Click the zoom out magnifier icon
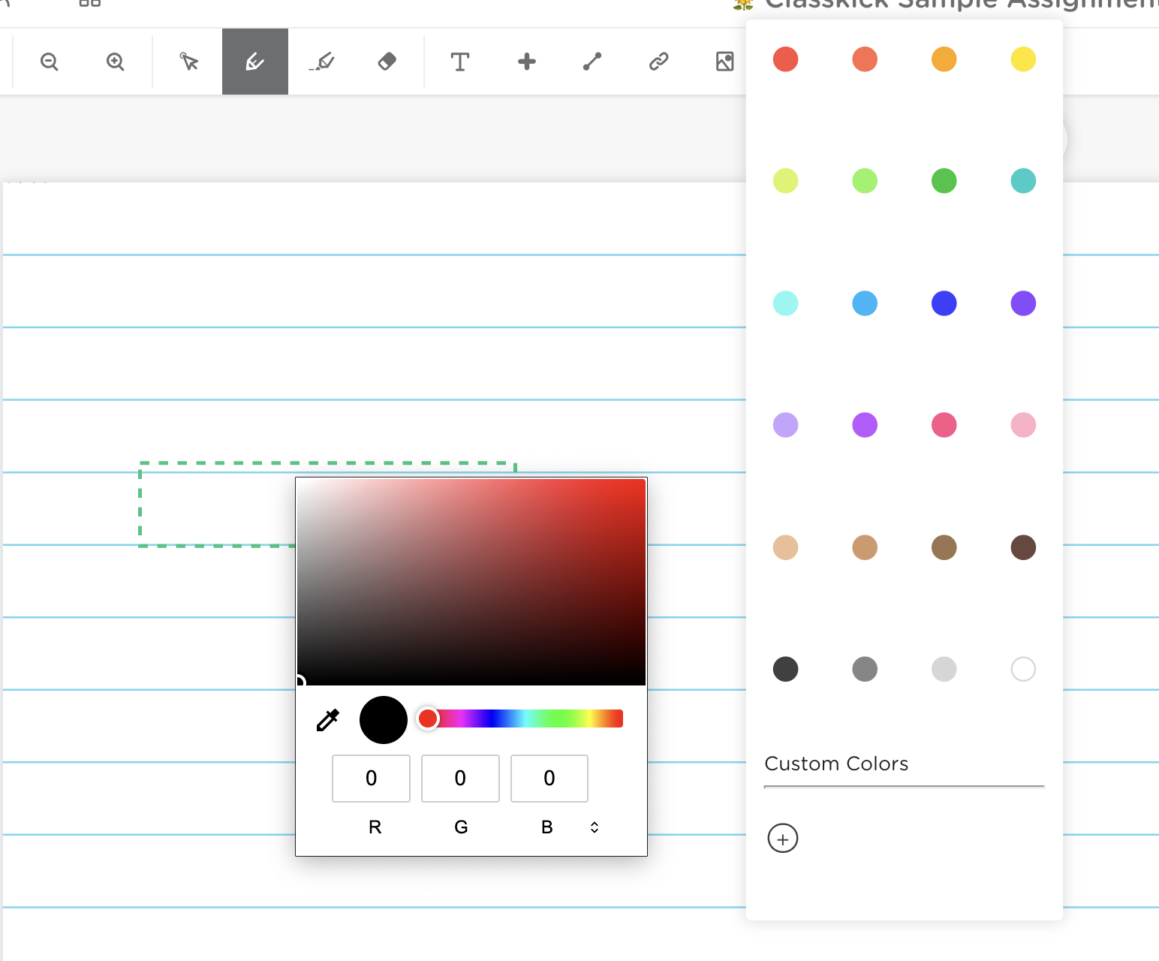This screenshot has width=1159, height=961. tap(50, 62)
